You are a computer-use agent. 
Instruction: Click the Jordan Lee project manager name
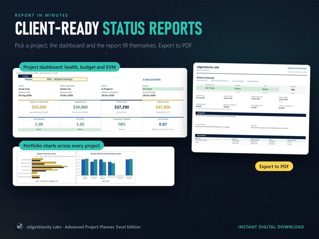pyautogui.click(x=65, y=89)
